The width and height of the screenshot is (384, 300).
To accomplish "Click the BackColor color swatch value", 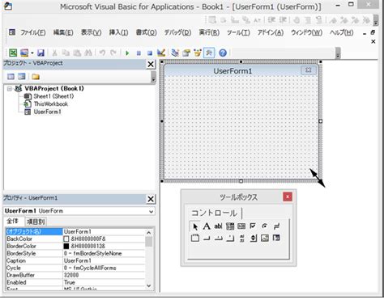I will coord(66,239).
